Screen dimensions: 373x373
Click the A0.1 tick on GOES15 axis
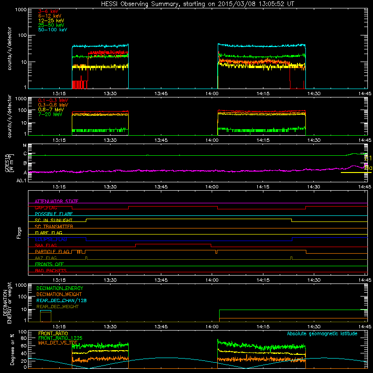[21, 180]
